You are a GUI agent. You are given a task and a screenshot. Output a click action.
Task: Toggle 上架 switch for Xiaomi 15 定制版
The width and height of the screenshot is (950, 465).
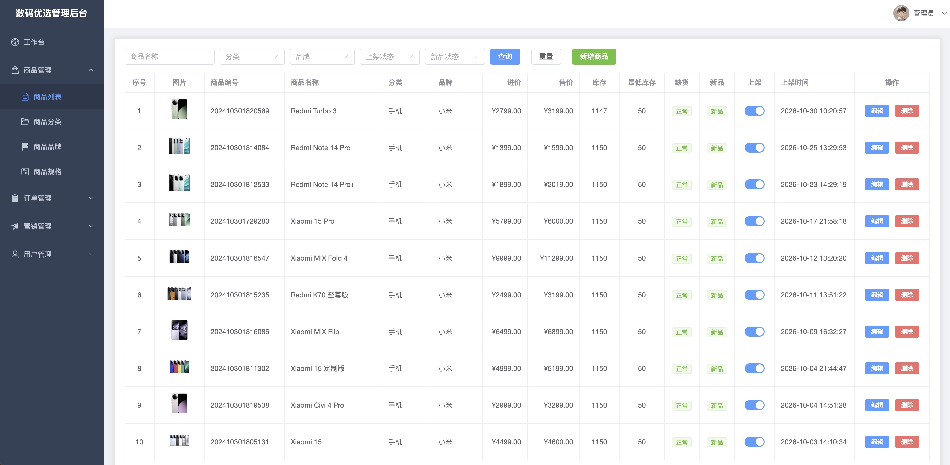pyautogui.click(x=754, y=368)
